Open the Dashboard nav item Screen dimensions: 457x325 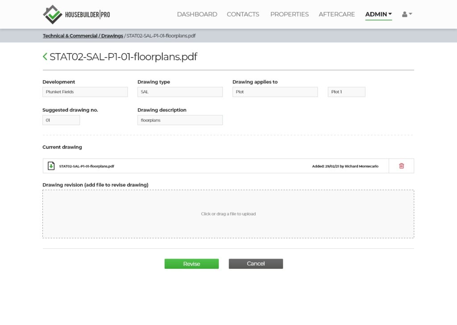click(197, 14)
